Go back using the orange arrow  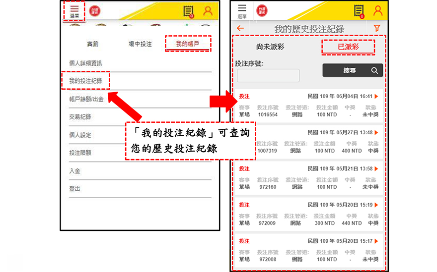(240, 29)
